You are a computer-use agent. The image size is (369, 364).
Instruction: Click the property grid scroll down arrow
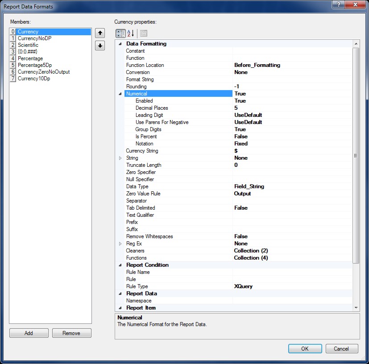pos(356,307)
